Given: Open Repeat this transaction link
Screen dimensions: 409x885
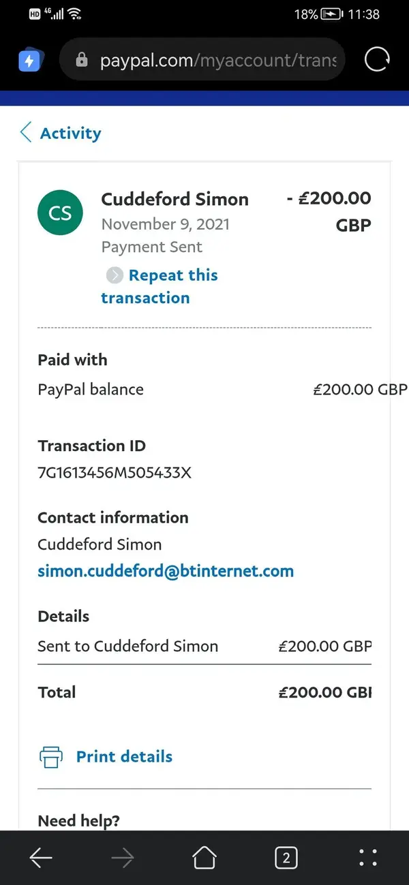Looking at the screenshot, I should pos(160,286).
